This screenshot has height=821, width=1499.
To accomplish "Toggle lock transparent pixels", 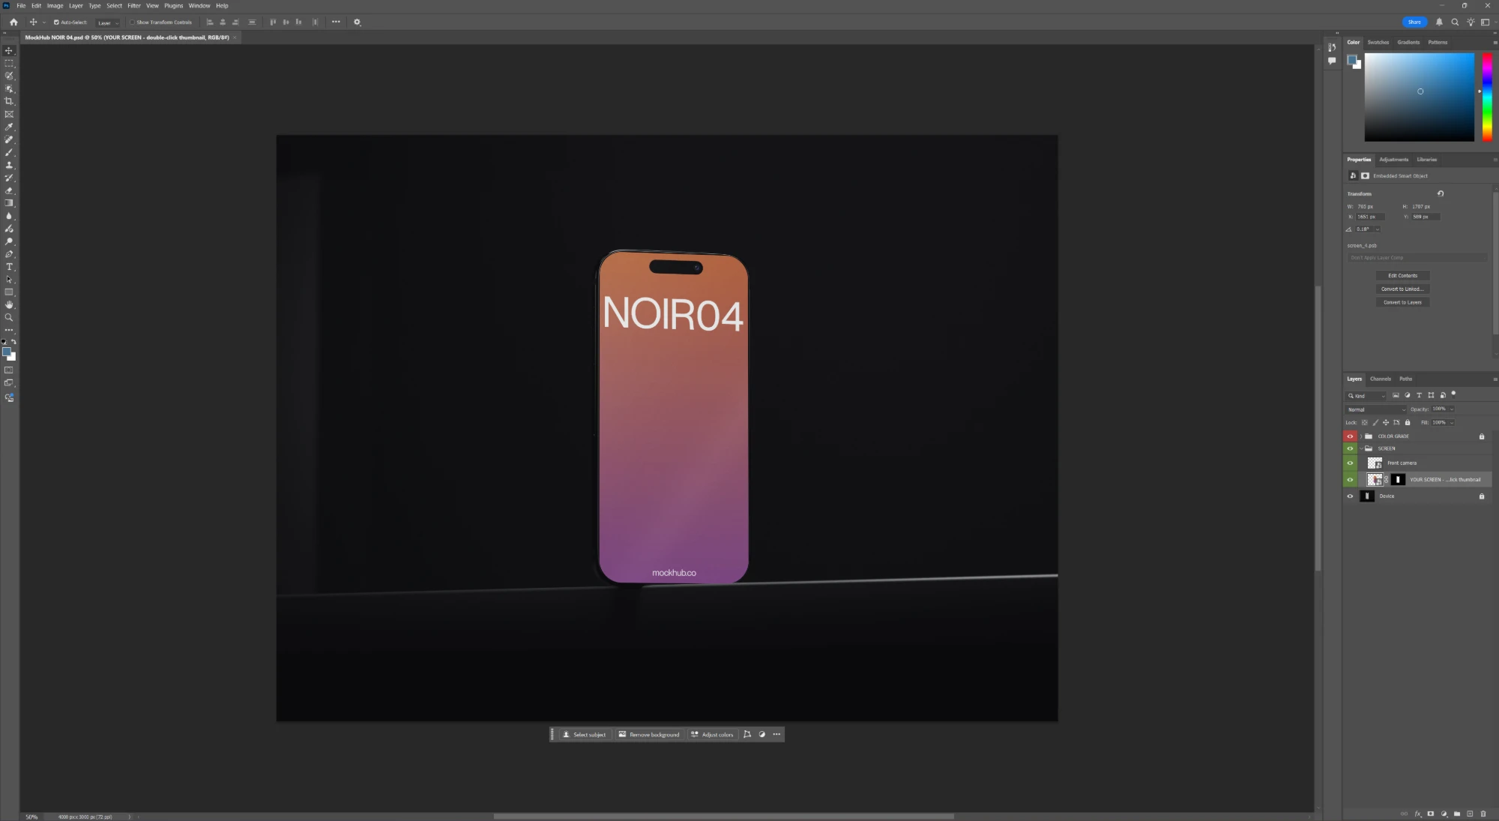I will tap(1365, 422).
